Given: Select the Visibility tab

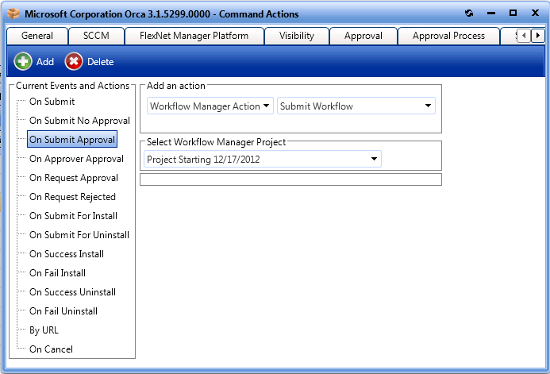Looking at the screenshot, I should pyautogui.click(x=296, y=36).
